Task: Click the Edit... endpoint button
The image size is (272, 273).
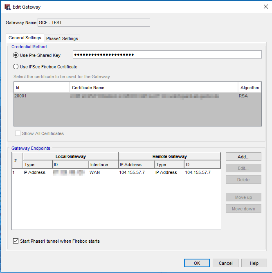Action: tap(243, 168)
